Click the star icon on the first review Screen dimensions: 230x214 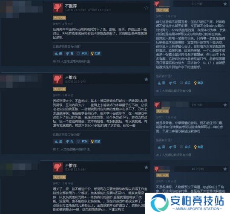pos(146,8)
